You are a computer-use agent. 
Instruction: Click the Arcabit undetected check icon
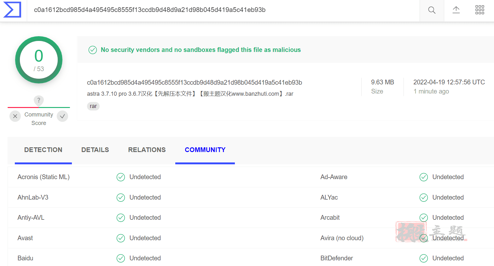click(424, 218)
